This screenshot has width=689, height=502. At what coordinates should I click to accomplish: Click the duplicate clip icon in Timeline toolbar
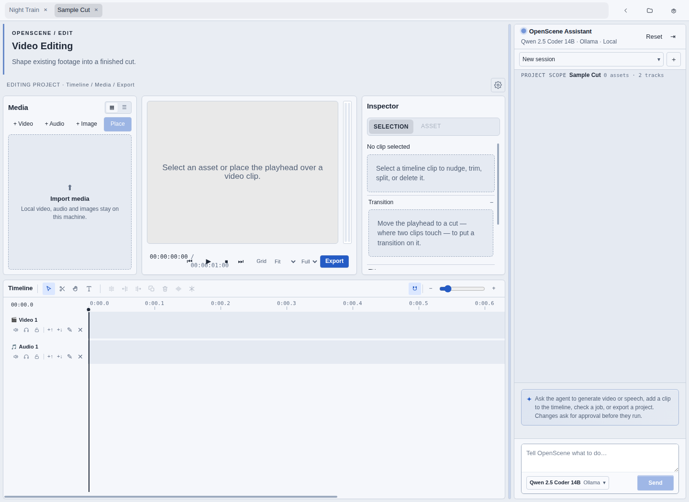[x=152, y=289]
